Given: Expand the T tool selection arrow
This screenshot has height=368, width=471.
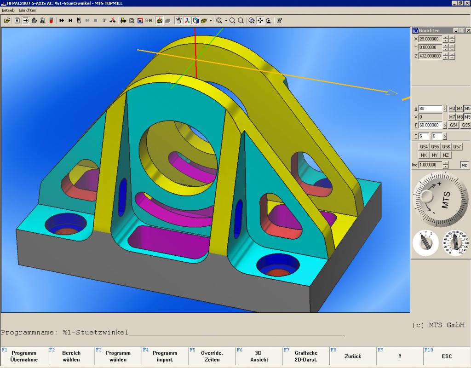Looking at the screenshot, I should tap(445, 136).
